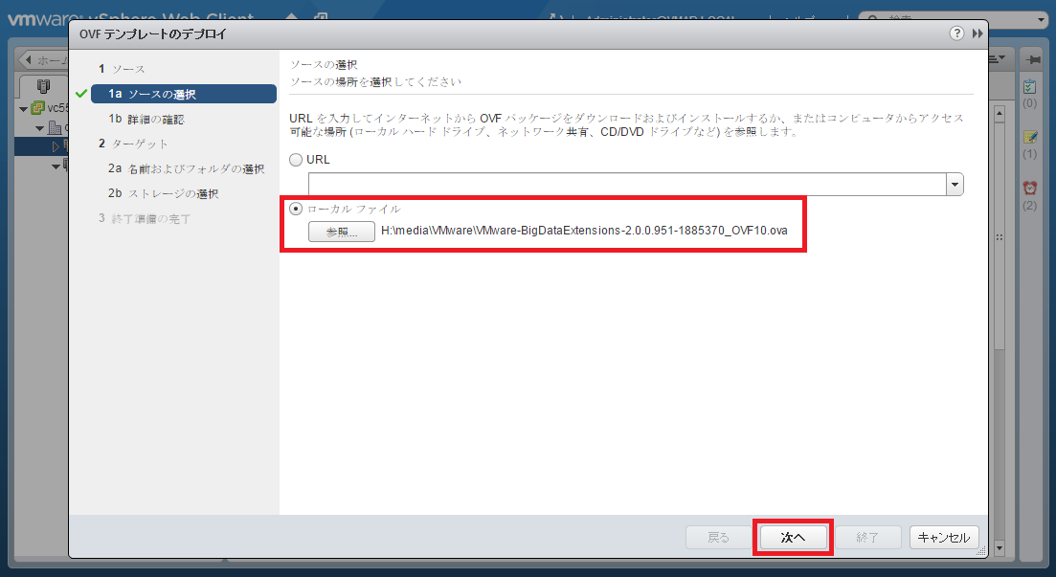
Task: Click the background panel scrollbar up arrow
Action: click(x=1000, y=114)
